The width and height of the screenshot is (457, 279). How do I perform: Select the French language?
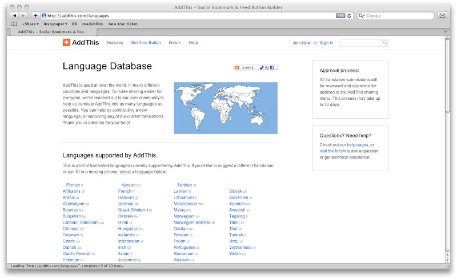pyautogui.click(x=125, y=191)
